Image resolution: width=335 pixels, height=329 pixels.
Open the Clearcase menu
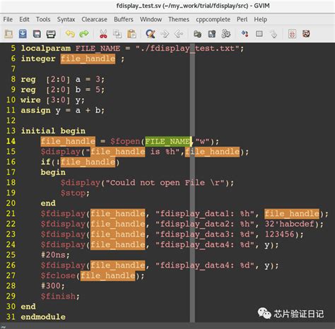pos(94,19)
